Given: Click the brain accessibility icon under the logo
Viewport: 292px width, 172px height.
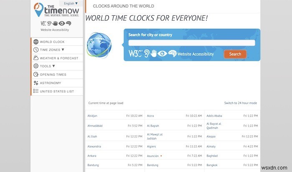Looking at the screenshot, I should pos(68,23).
